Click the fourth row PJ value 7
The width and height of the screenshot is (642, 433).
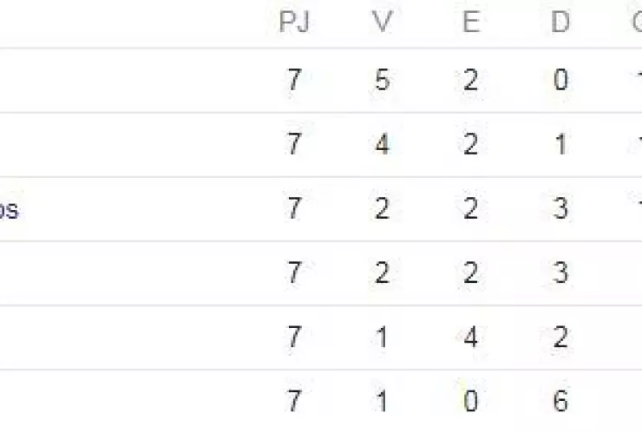294,273
